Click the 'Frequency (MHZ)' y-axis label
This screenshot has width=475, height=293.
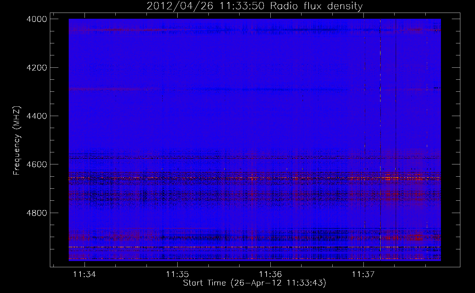pos(17,141)
